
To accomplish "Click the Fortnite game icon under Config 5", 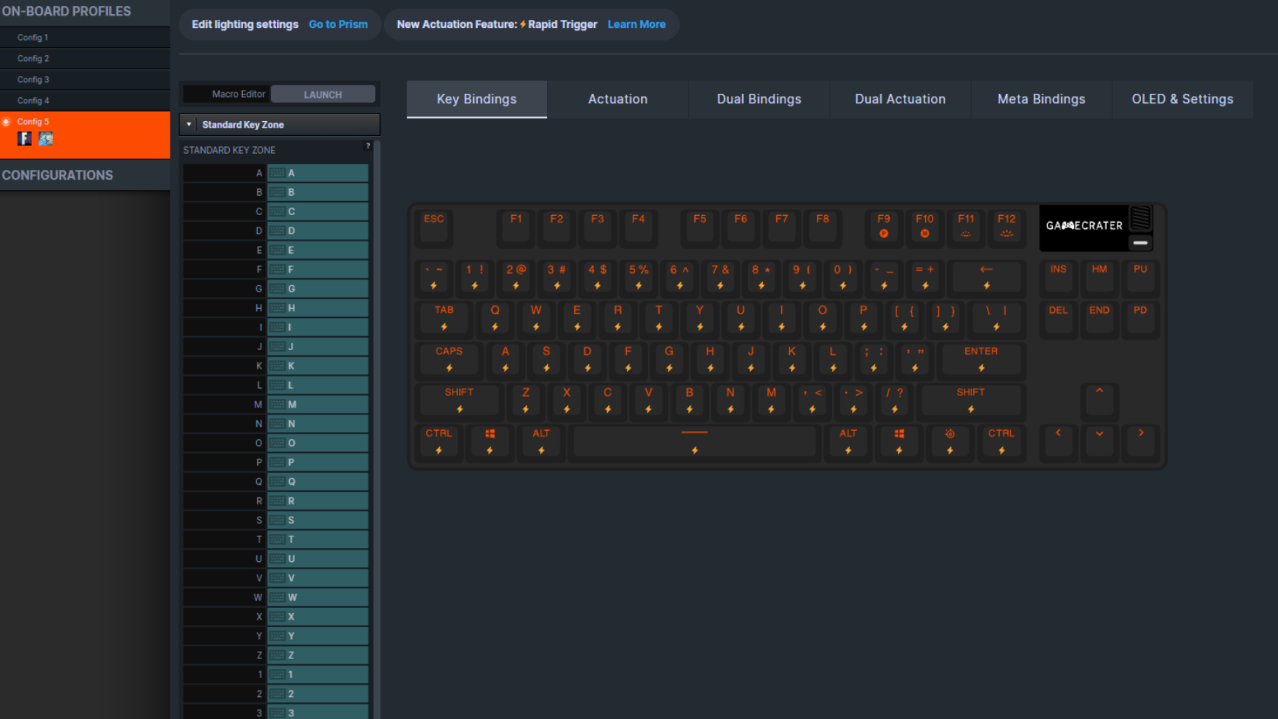I will pos(24,138).
